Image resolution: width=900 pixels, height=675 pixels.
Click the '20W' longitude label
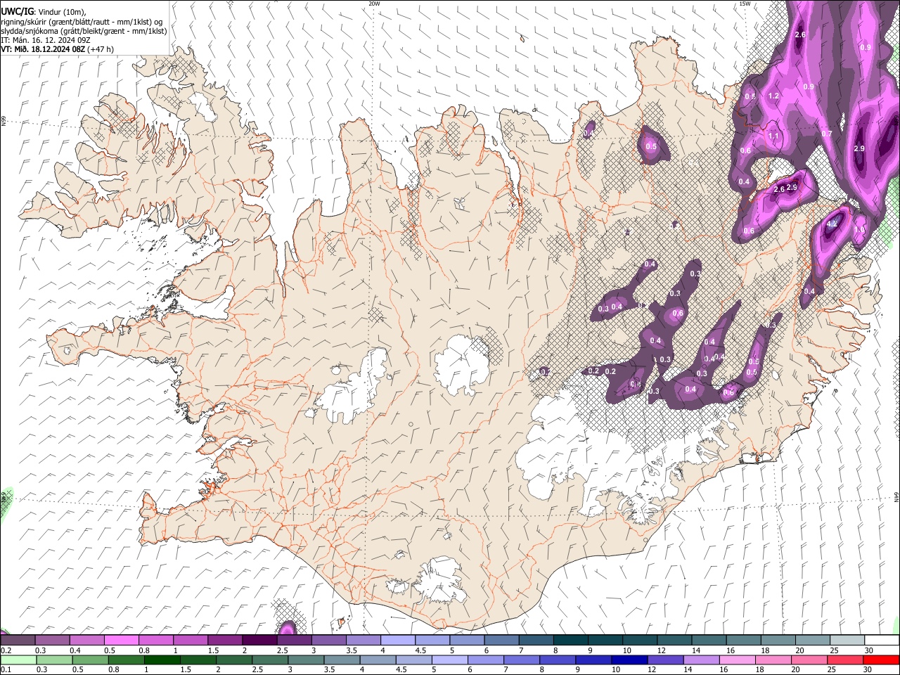[374, 4]
